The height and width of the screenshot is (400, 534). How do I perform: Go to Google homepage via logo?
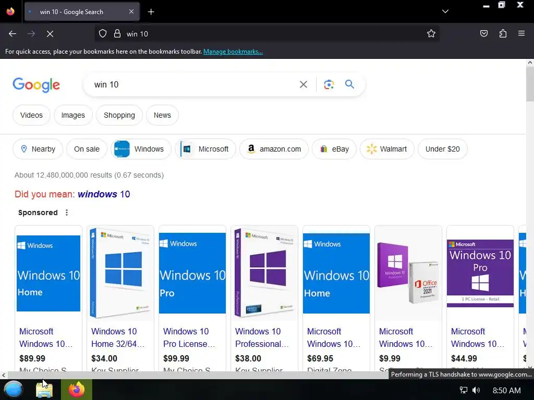36,85
